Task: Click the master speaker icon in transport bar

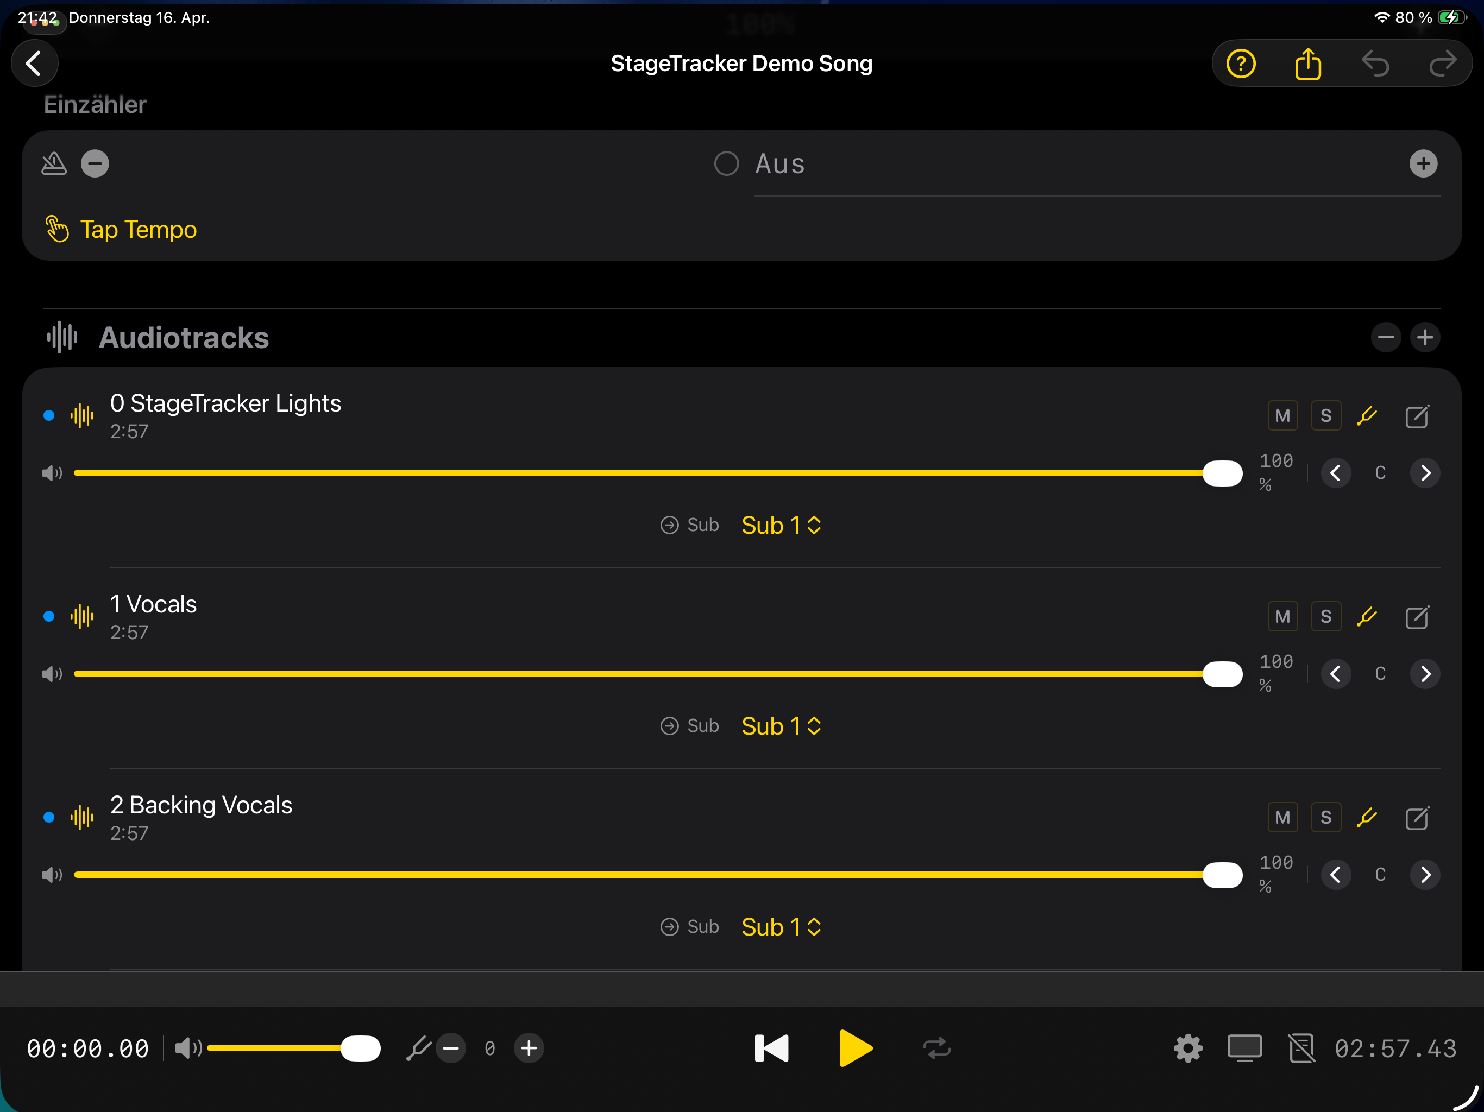Action: pos(188,1048)
